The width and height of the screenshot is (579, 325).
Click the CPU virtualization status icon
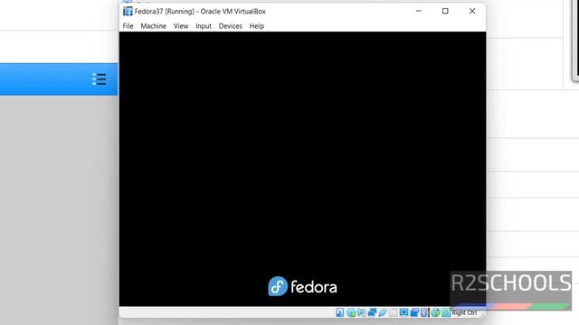pyautogui.click(x=424, y=312)
